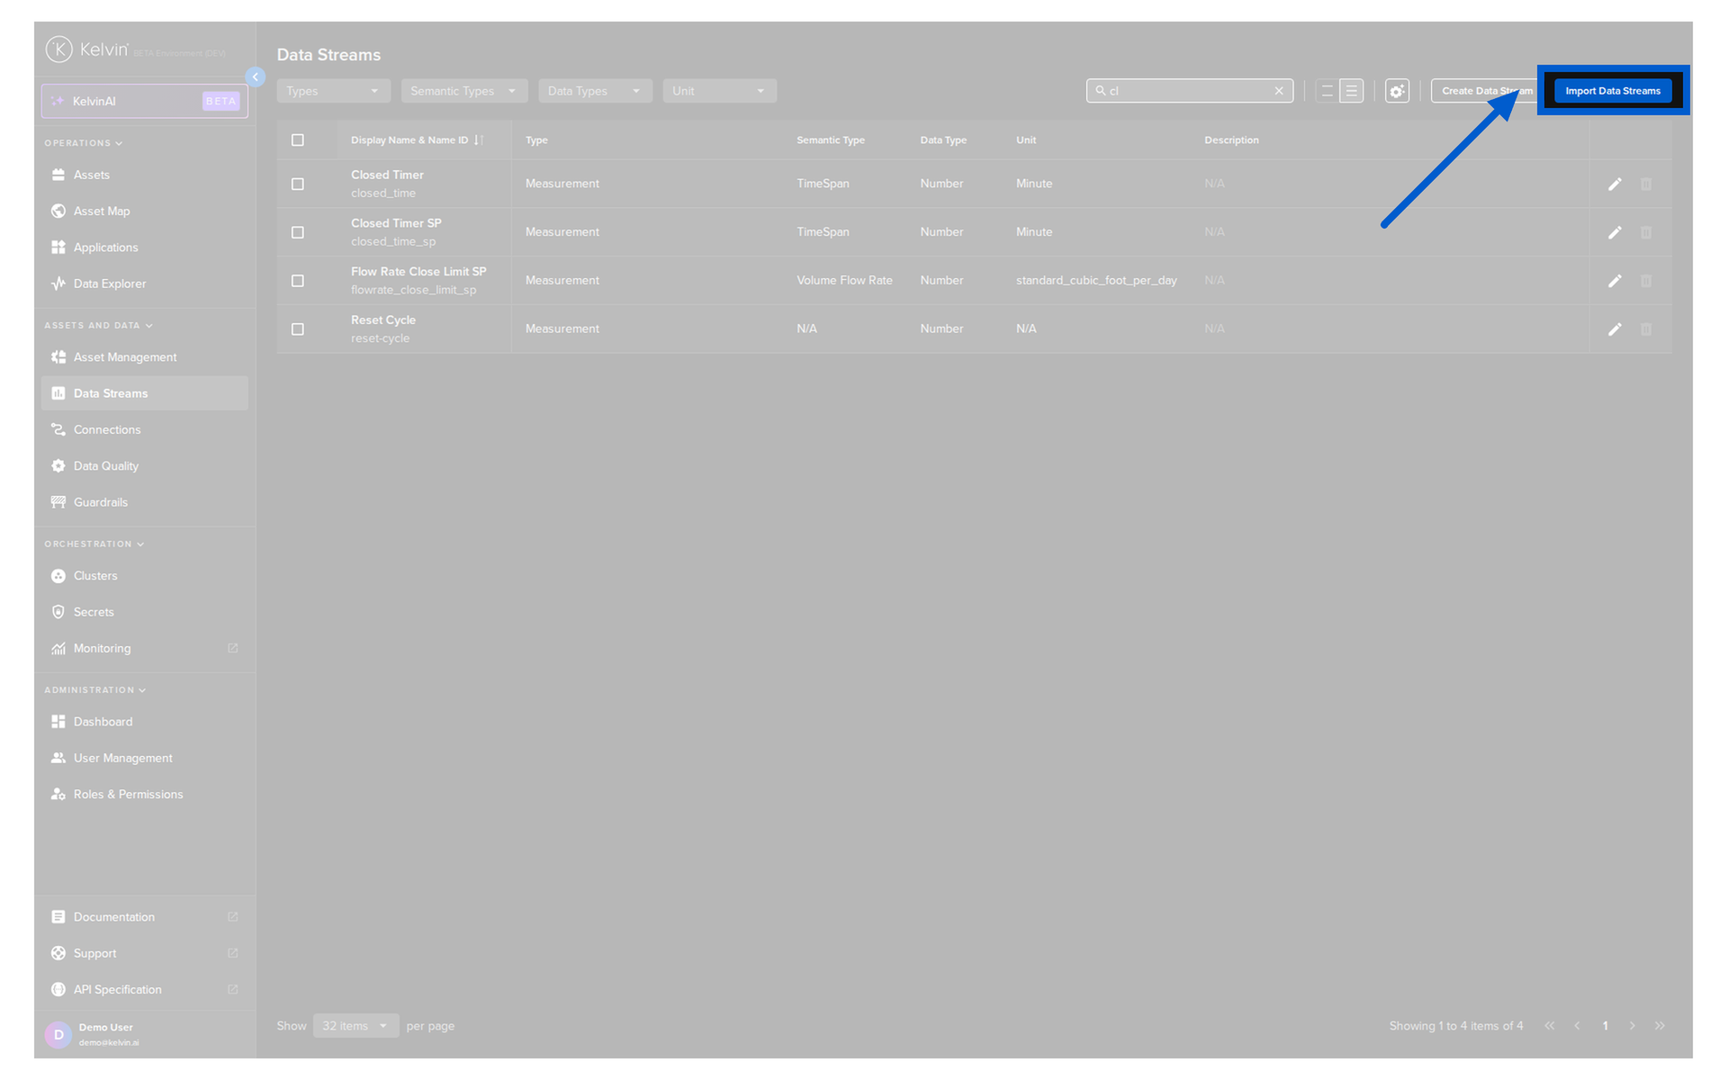This screenshot has width=1728, height=1080.
Task: Clear the search field text
Action: point(1278,91)
